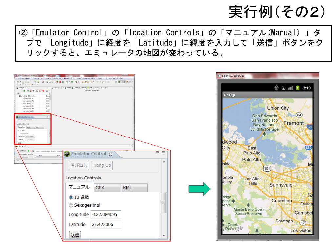Open the Run dropdown arrow in Eclipse toolbar
Viewport: 336px width, 252px height.
click(x=74, y=82)
